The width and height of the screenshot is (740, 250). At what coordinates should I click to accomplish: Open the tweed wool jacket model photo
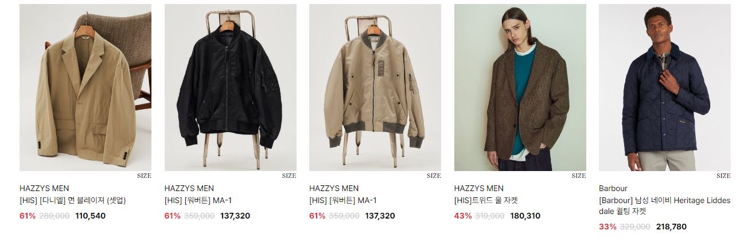[x=520, y=88]
